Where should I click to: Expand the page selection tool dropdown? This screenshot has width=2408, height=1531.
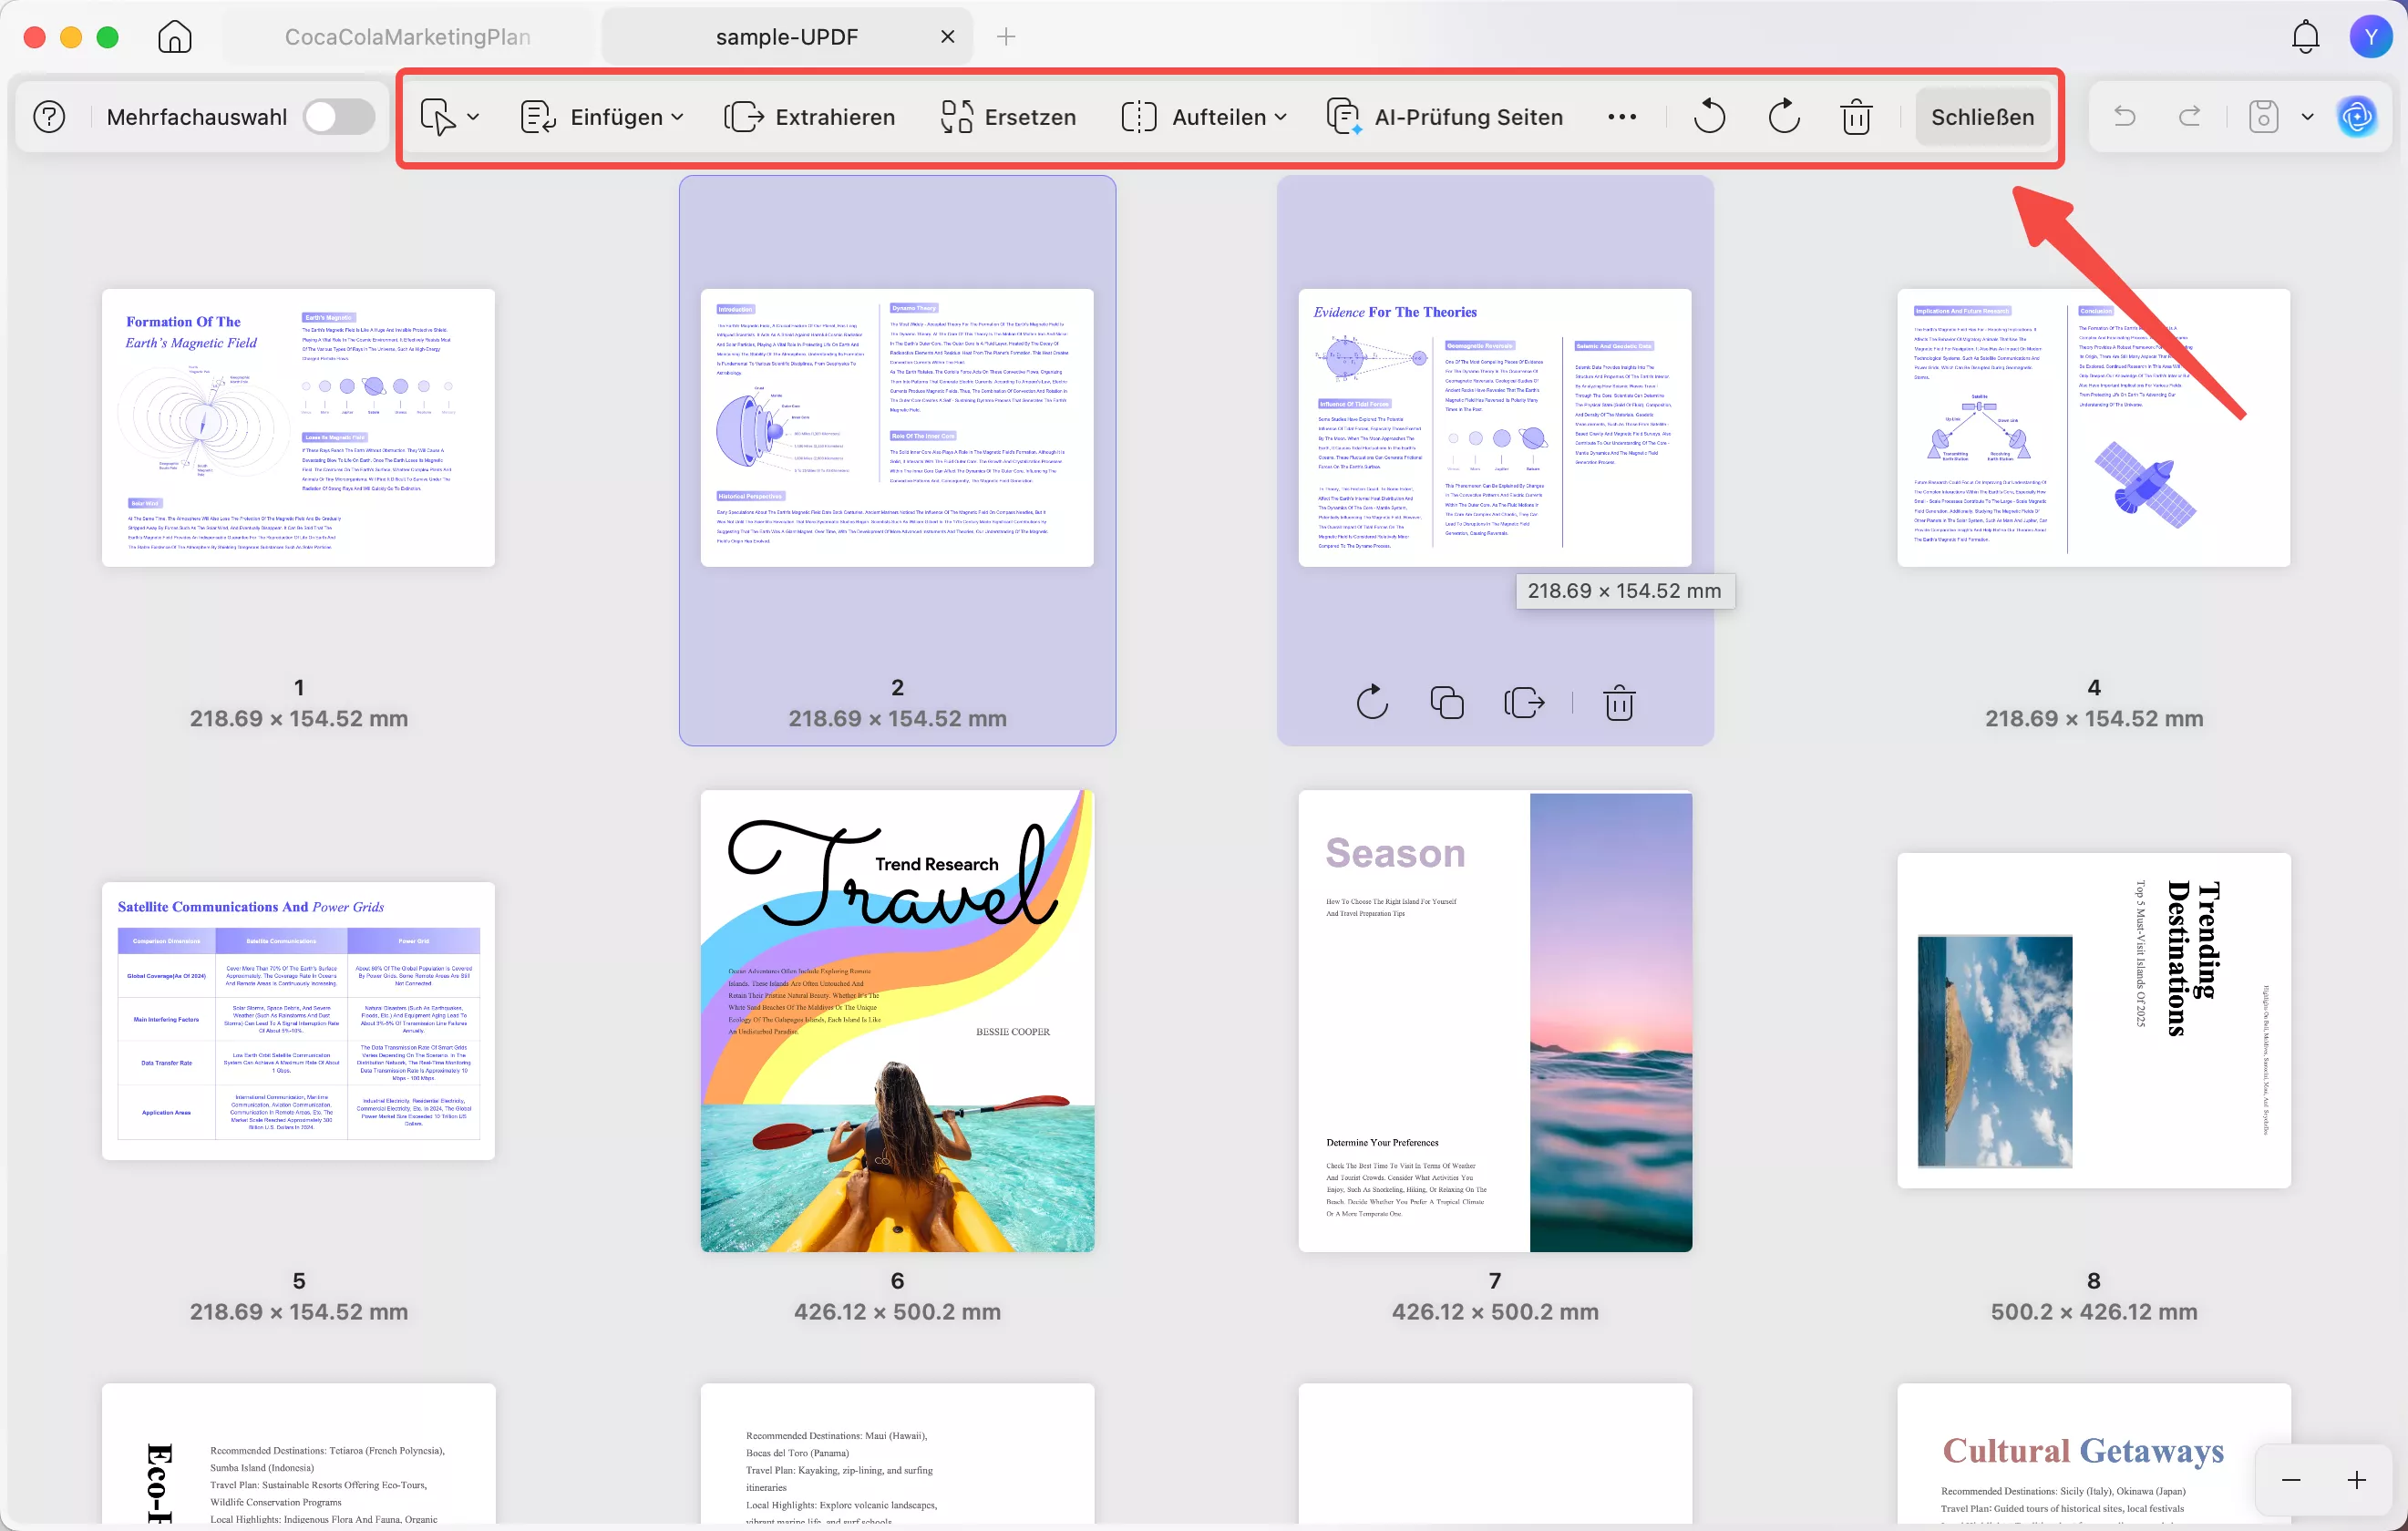(x=473, y=117)
